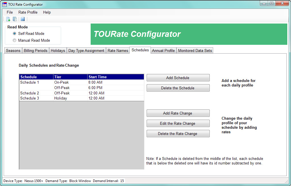Switch to the Monitored Data Sets tab
This screenshot has width=291, height=186.
tap(195, 50)
